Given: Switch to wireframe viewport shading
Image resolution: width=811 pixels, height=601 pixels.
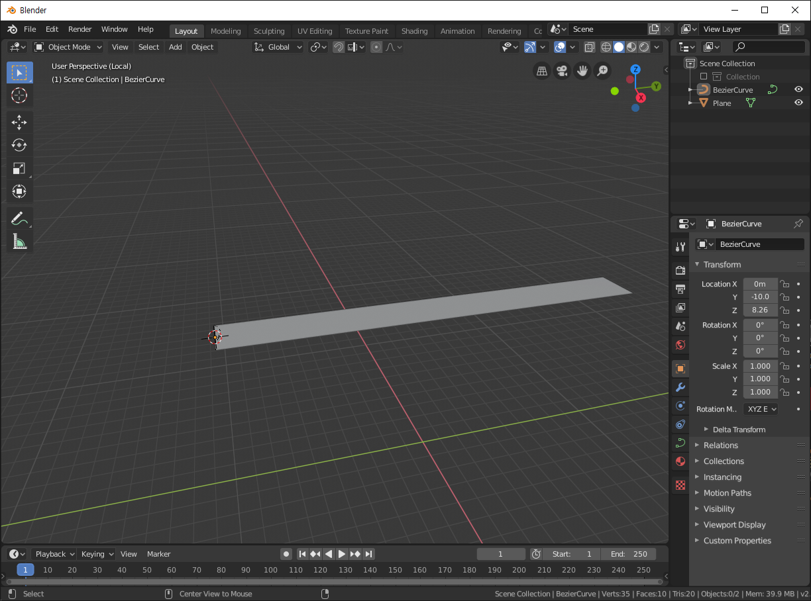Looking at the screenshot, I should 606,47.
